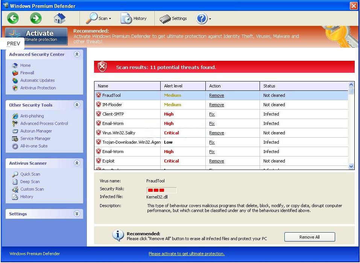Click the Deep Scan icon
The height and width of the screenshot is (263, 360).
[15, 182]
